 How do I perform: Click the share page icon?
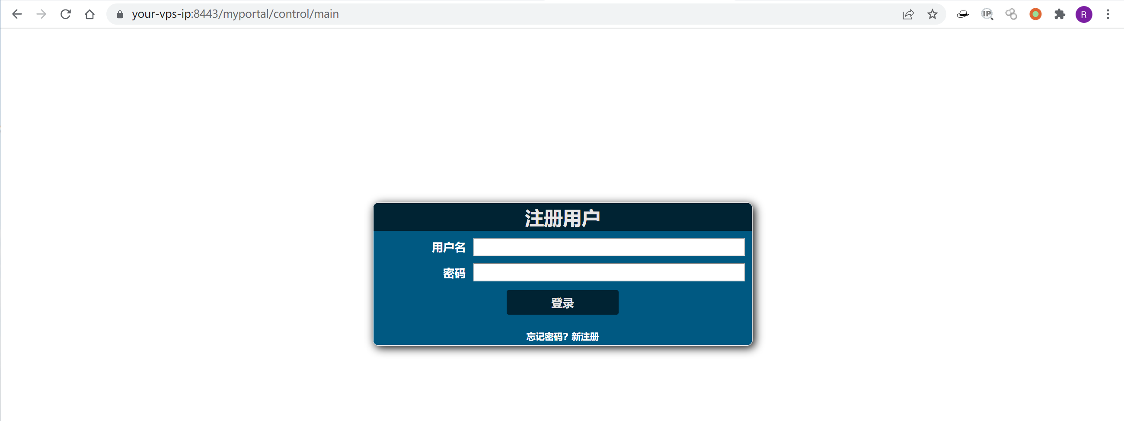point(908,14)
